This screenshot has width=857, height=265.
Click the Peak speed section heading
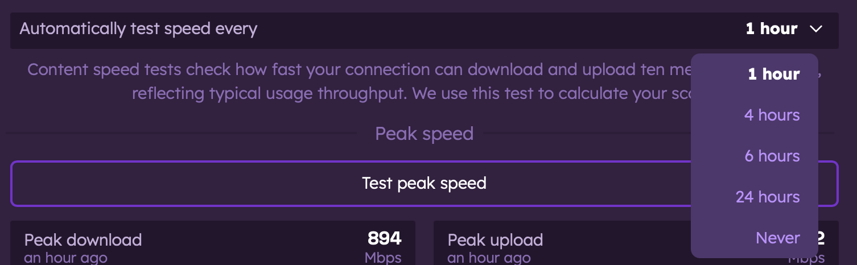coord(424,134)
